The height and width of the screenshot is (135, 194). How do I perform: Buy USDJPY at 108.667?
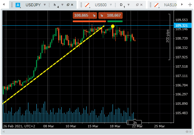pyautogui.click(x=111, y=15)
